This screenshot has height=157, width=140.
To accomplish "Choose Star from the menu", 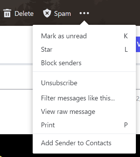I will point(84,49).
